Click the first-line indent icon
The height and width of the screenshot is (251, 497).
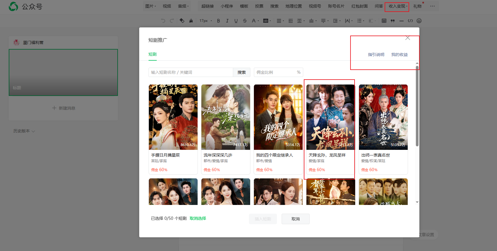click(291, 21)
